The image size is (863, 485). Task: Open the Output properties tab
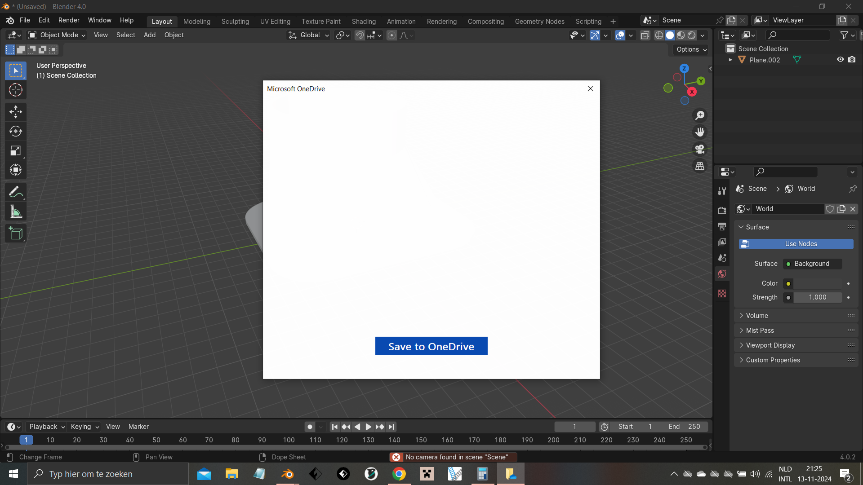(722, 226)
